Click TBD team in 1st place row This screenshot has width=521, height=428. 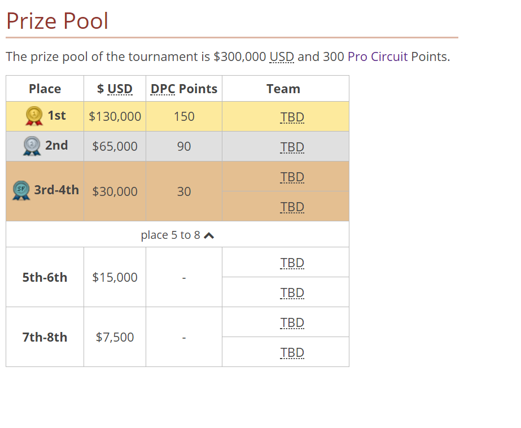(292, 117)
